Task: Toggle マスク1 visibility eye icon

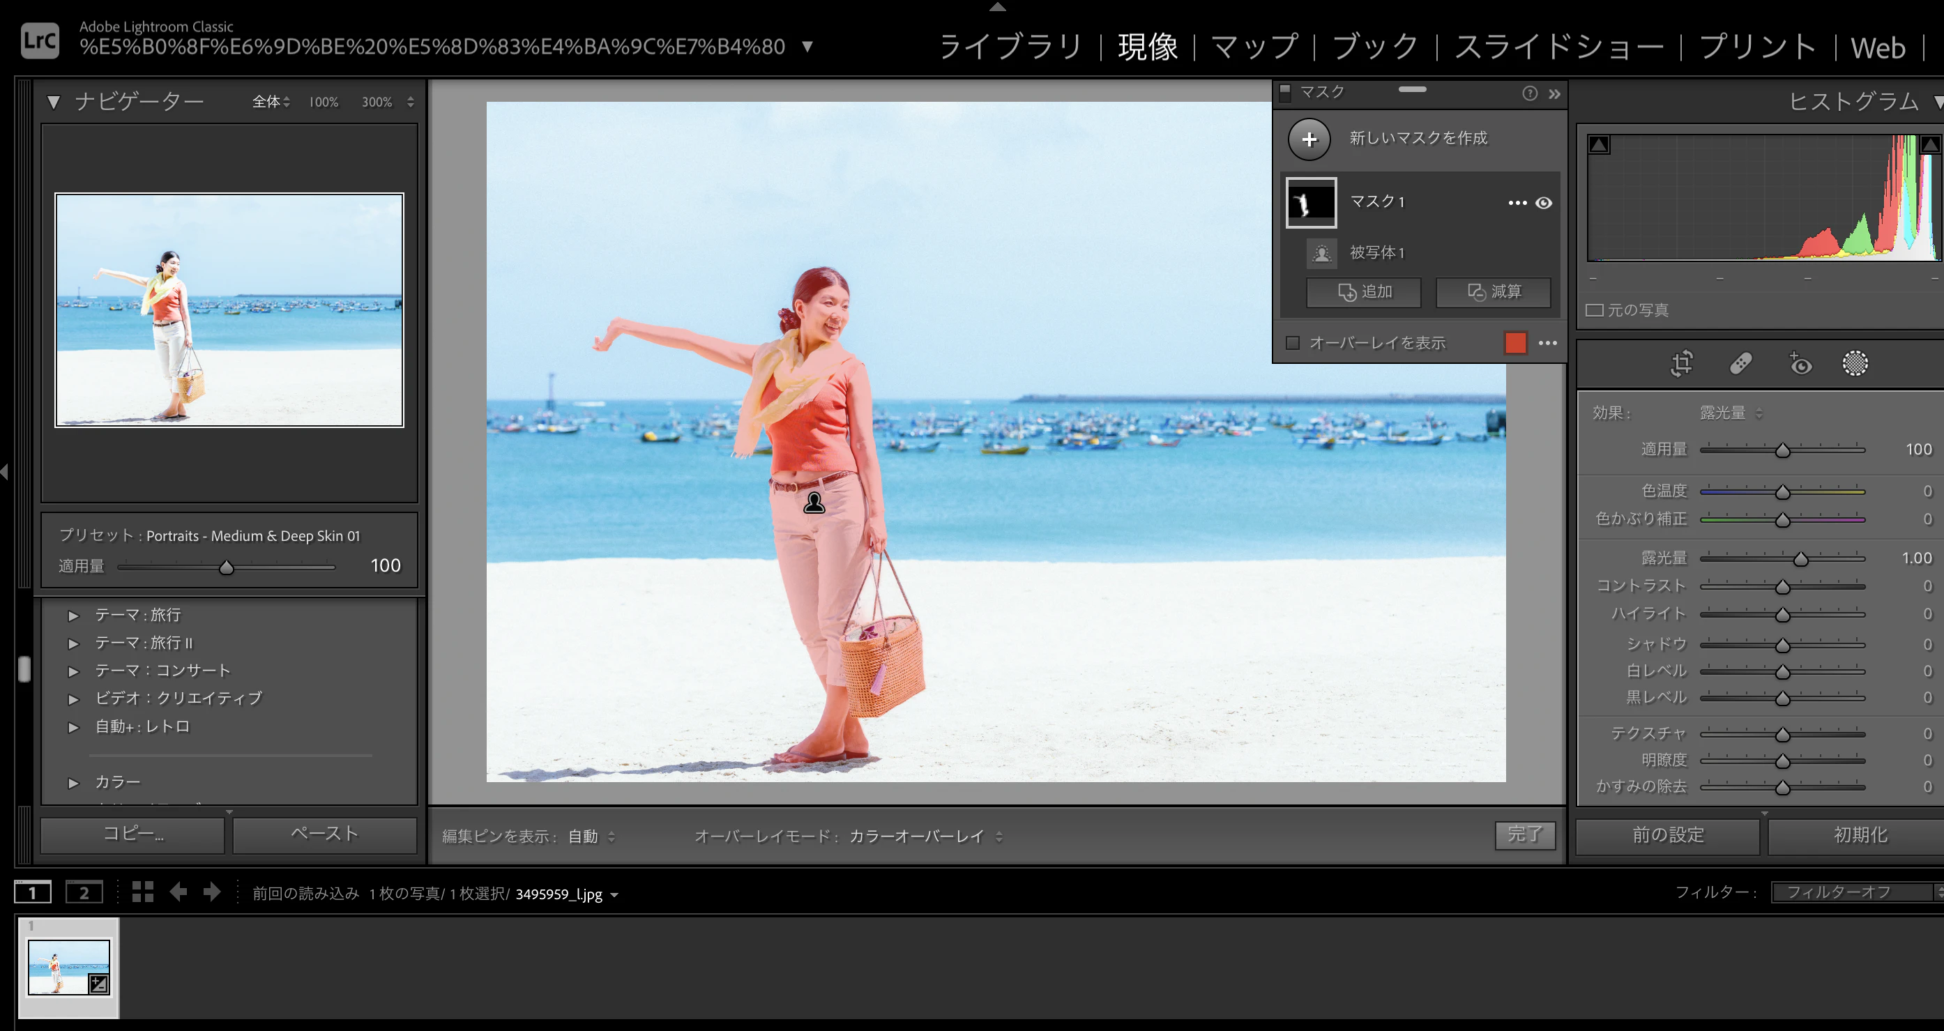Action: [x=1543, y=203]
